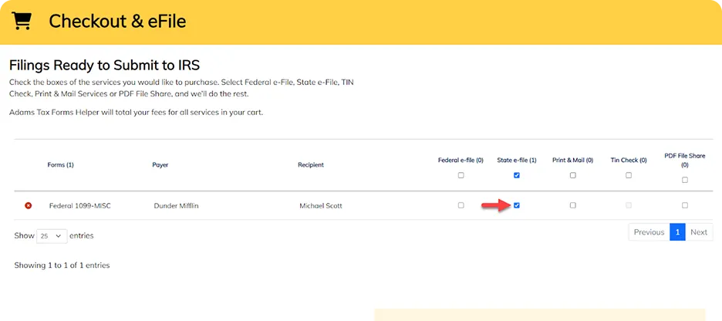
Task: Uncheck the State e-file header checkbox
Action: coord(517,175)
